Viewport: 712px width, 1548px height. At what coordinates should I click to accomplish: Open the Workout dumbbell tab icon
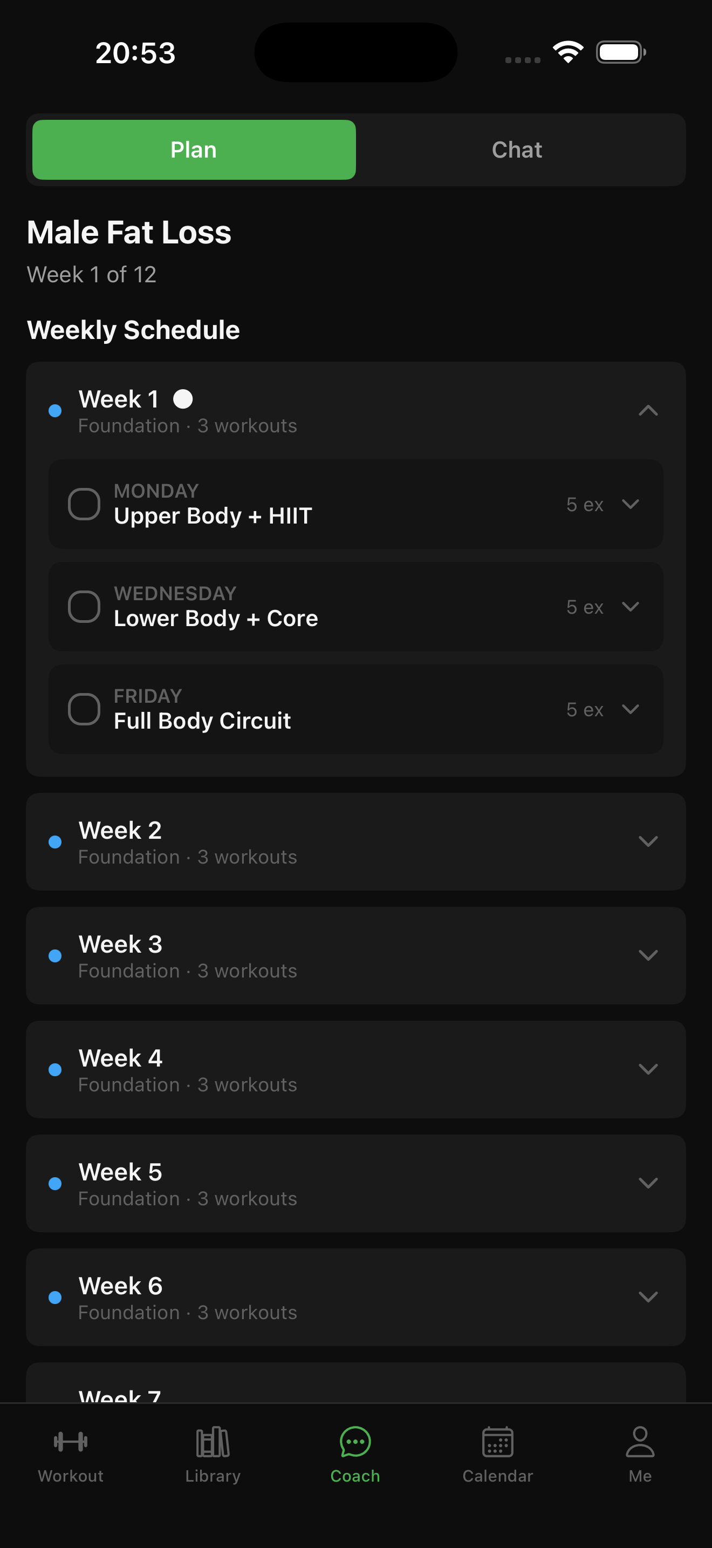71,1442
